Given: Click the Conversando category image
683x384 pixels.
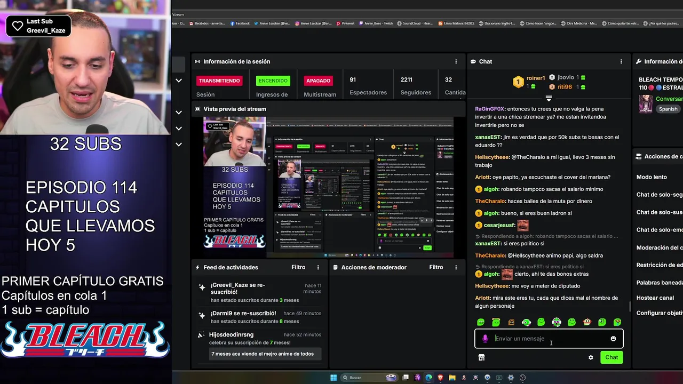Looking at the screenshot, I should [646, 103].
